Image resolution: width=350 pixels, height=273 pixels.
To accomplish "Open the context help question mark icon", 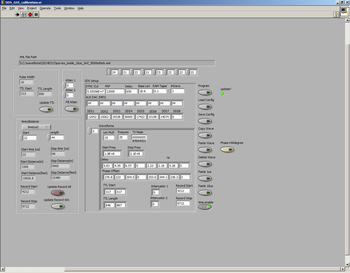I will [x=336, y=15].
